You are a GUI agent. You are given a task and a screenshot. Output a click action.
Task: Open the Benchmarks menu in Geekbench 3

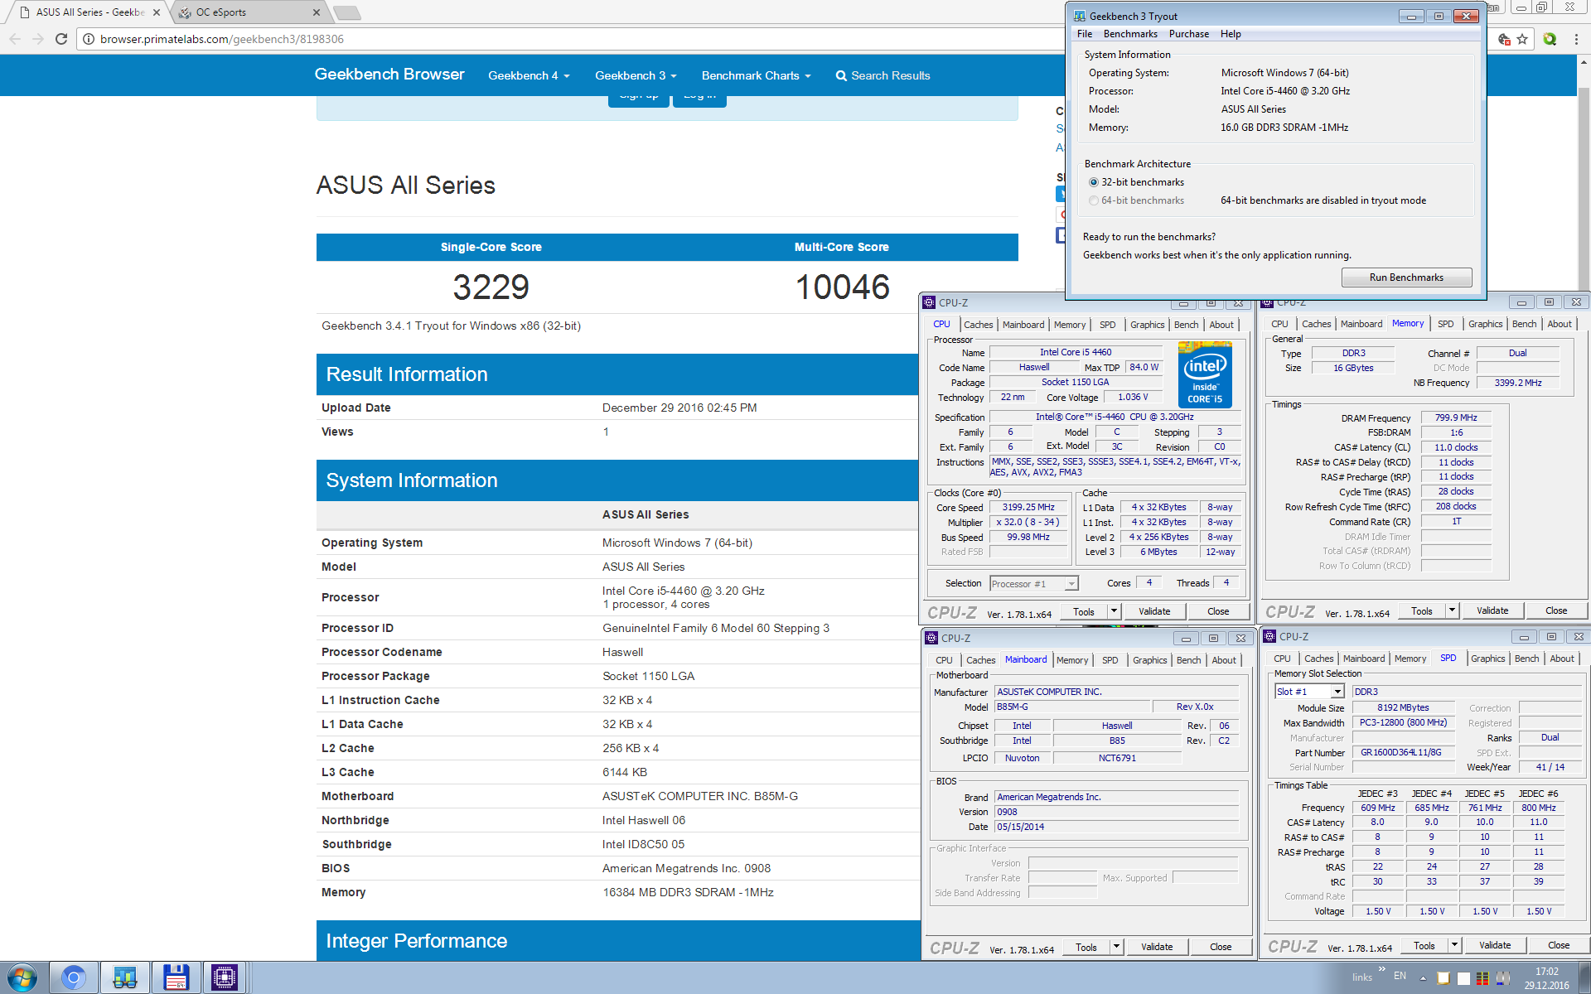pyautogui.click(x=1130, y=34)
